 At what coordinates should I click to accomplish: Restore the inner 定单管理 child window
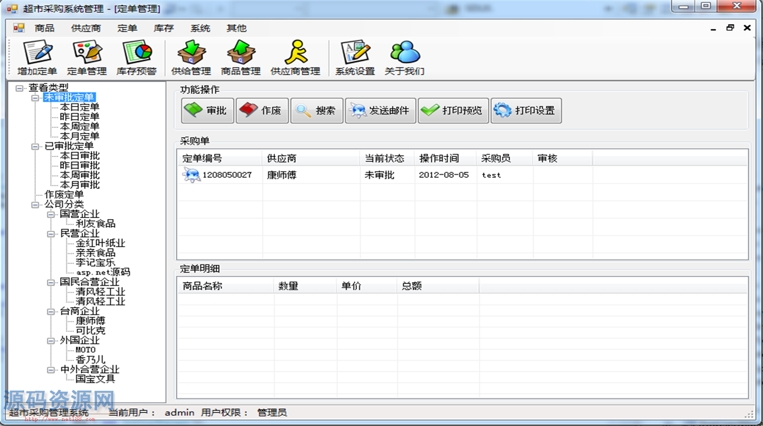[730, 27]
